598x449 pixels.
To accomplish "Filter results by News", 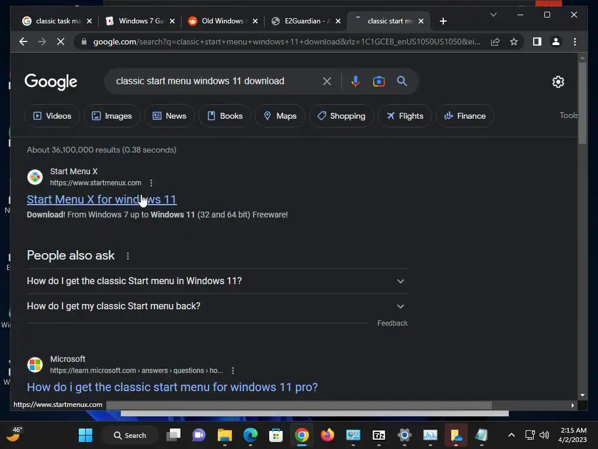I will (x=169, y=116).
